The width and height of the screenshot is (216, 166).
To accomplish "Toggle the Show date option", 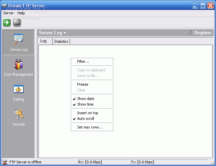I will 92,99.
